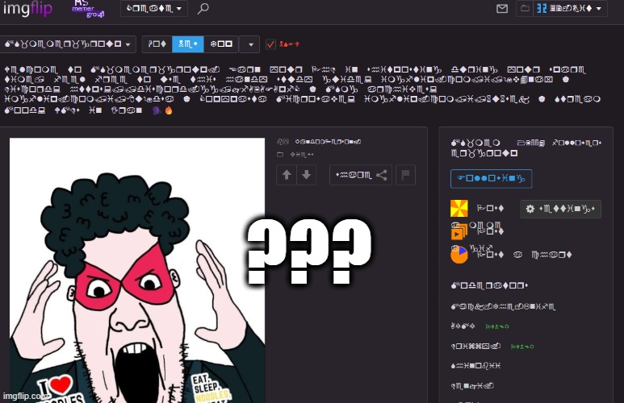
Task: Expand the dropdown arrow beside the sort tabs
Action: (250, 44)
